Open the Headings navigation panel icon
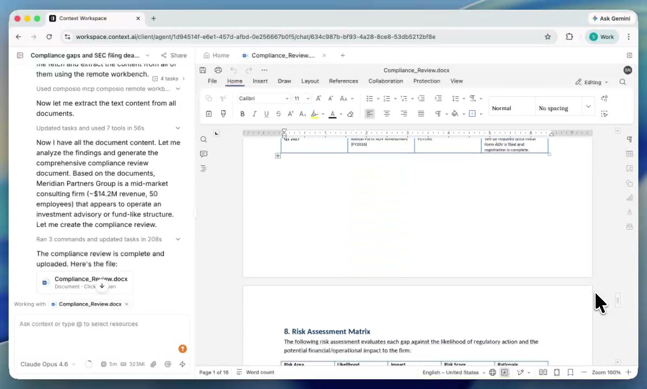 pyautogui.click(x=203, y=168)
